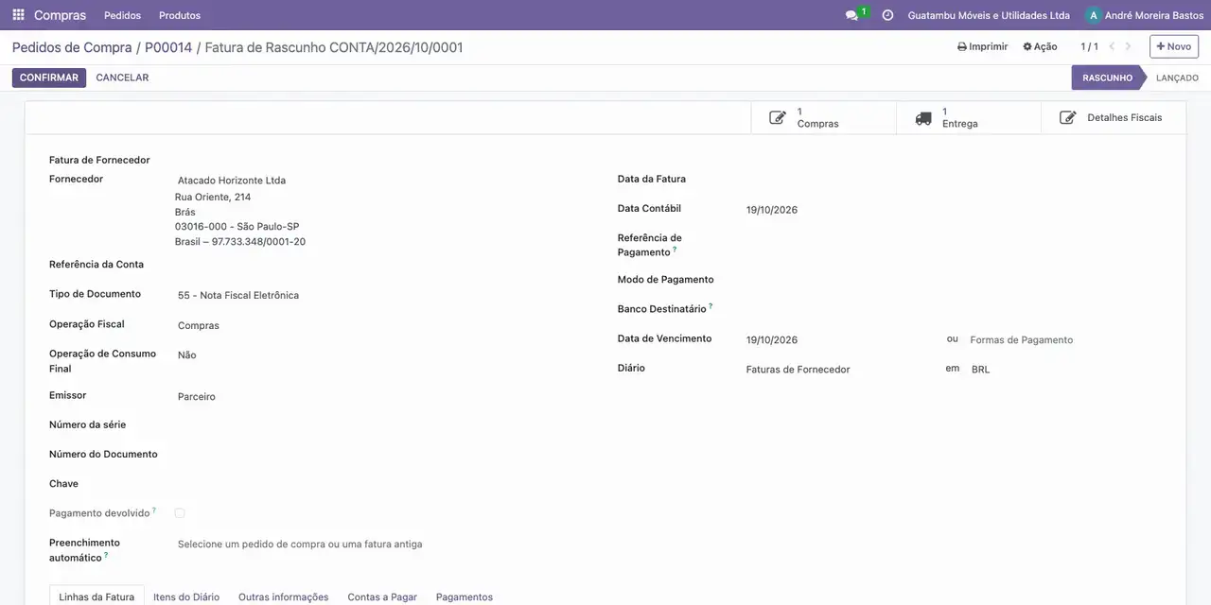
Task: Open the Detalhes Fiscais button
Action: [x=1114, y=118]
